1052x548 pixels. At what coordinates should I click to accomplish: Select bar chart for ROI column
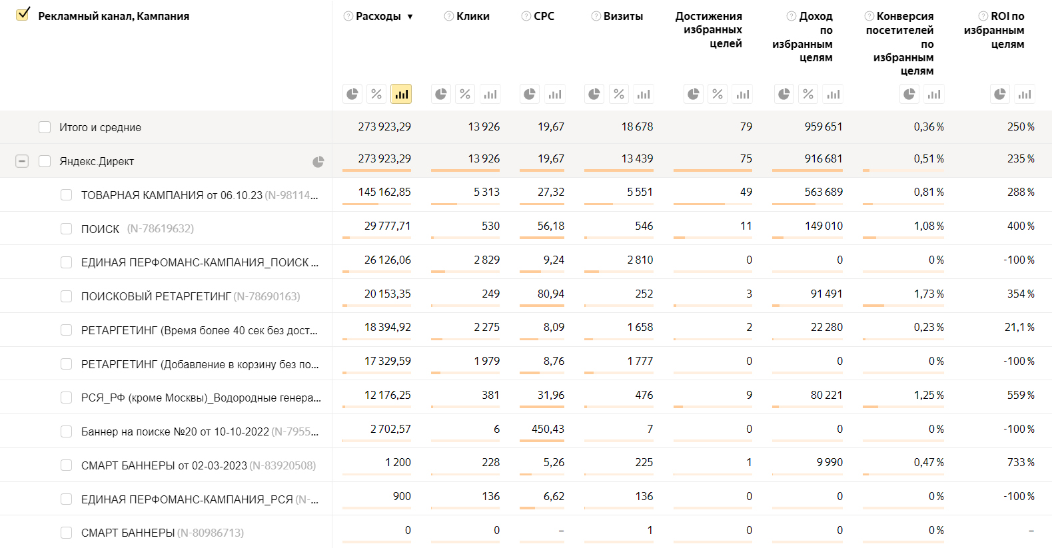pyautogui.click(x=1025, y=94)
